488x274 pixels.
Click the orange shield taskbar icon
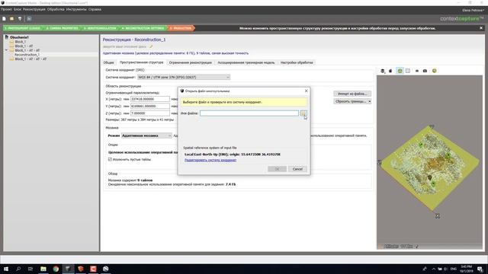pos(81,269)
